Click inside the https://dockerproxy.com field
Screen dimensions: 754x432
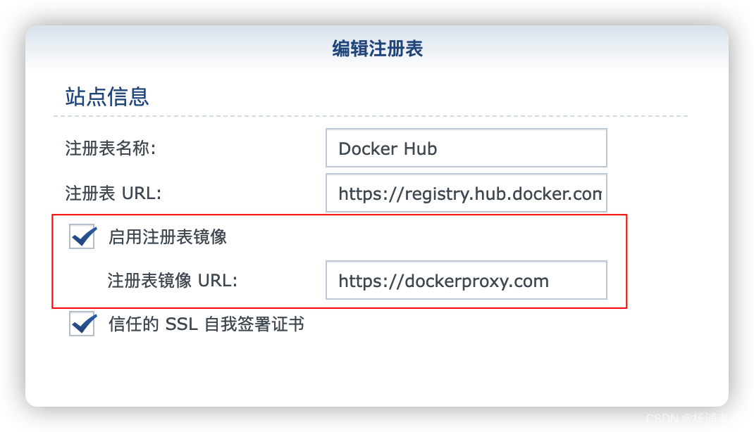pos(466,280)
